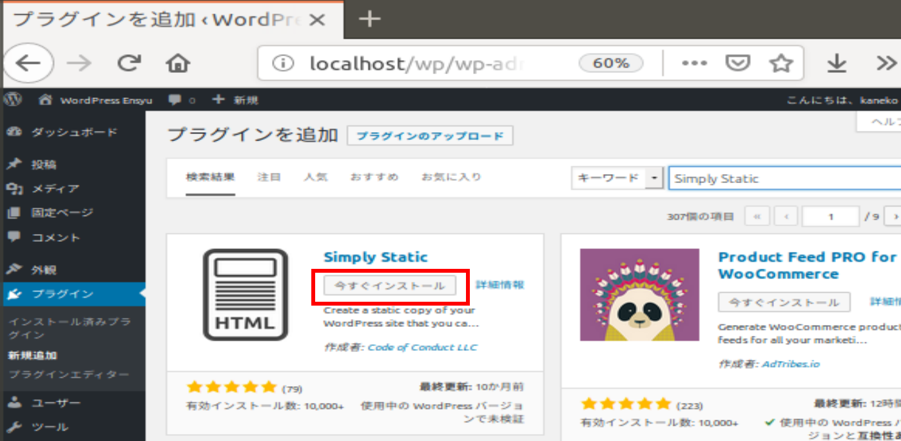Open the downloads arrow icon

(x=836, y=63)
